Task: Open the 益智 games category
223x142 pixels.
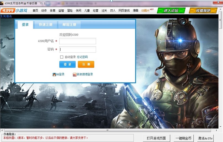Action: (x=61, y=10)
